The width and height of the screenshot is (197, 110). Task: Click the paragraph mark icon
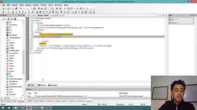pos(29,12)
